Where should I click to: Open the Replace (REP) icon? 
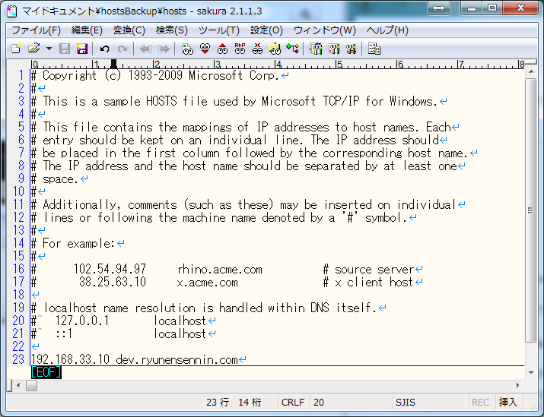(x=240, y=49)
